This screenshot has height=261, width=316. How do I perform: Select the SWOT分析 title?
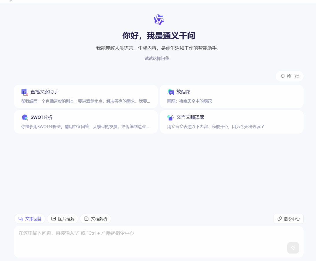tap(41, 117)
